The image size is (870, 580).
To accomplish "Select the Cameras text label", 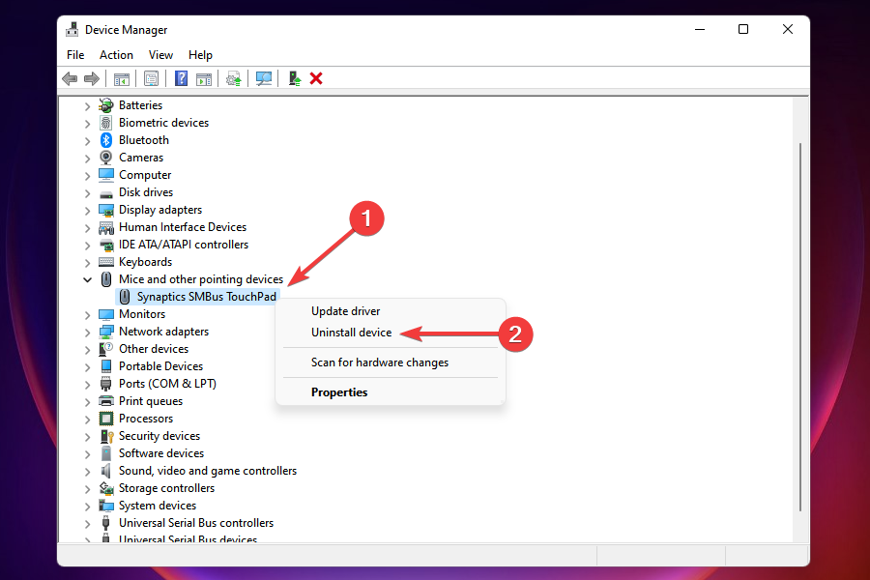I will pyautogui.click(x=141, y=158).
